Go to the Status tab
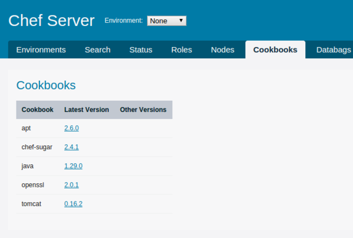The image size is (353, 238). point(141,49)
